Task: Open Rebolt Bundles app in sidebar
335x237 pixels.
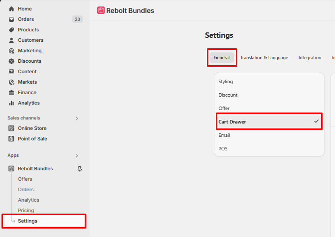Action: [35, 168]
